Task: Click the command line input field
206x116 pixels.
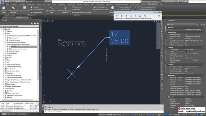Action: click(x=104, y=112)
